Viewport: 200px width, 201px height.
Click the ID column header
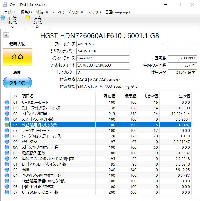pos(15,96)
